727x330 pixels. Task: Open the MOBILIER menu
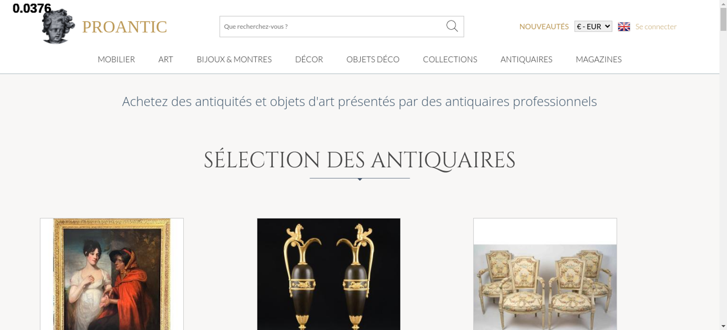tap(116, 59)
